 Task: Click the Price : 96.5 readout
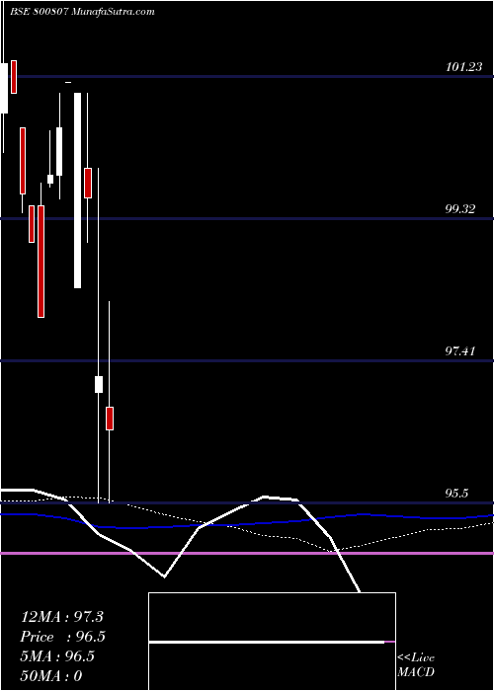click(x=63, y=637)
